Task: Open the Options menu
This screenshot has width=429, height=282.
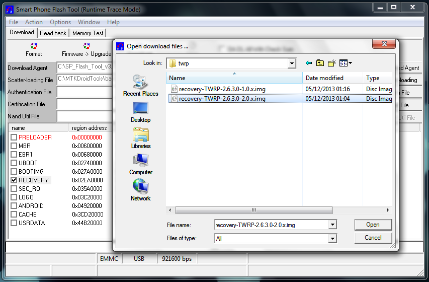Action: tap(60, 22)
